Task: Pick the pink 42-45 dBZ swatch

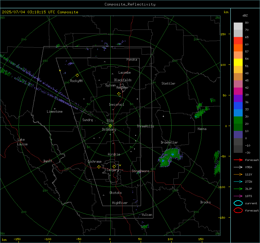Action: pyautogui.click(x=238, y=84)
